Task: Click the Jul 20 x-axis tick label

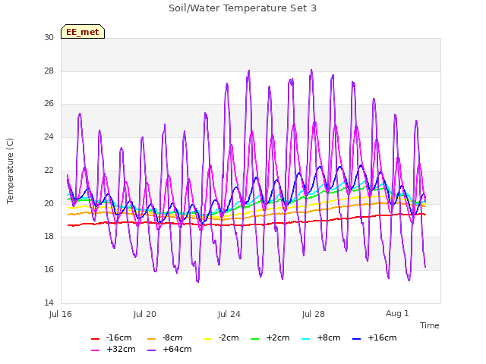Action: [145, 314]
